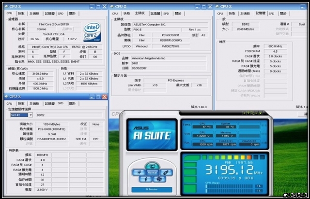The image size is (310, 199).
Task: Click the icon right of Normal in AI Suite
Action: [166, 172]
